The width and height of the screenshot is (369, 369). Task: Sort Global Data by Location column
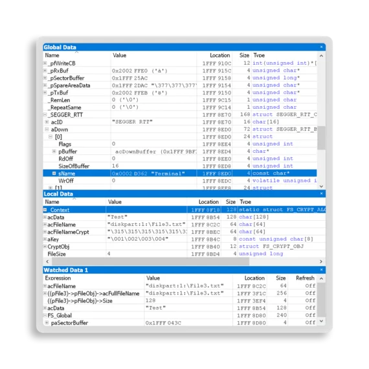[x=214, y=55]
